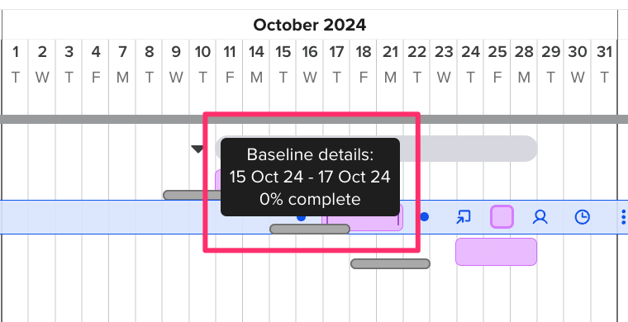Click the pink task bar partly hidden behind tooltip

coord(218,180)
